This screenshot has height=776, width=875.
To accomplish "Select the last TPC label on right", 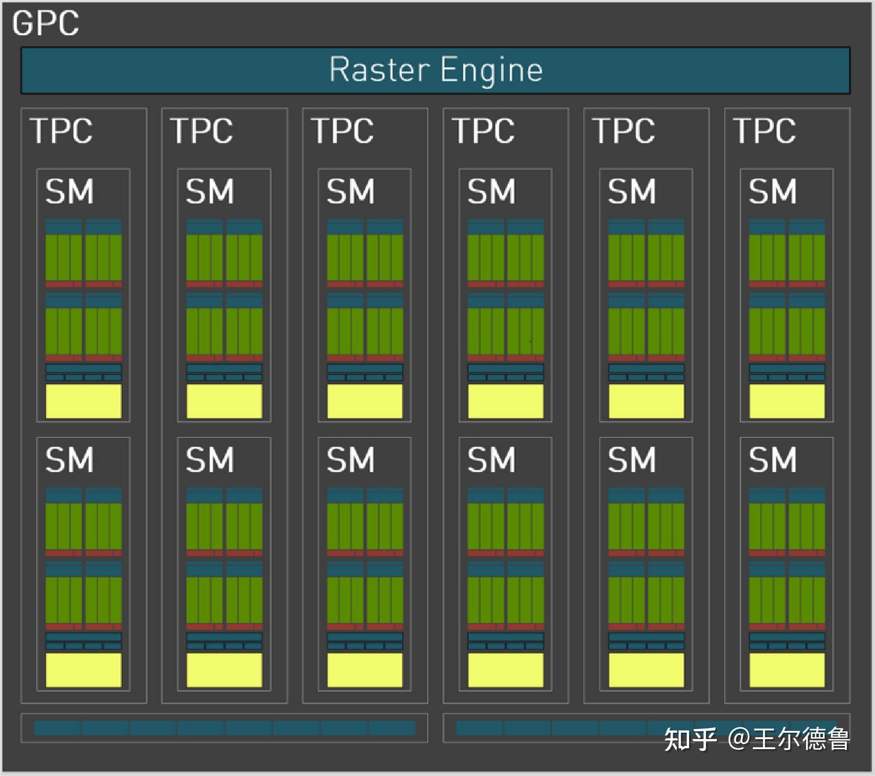I will 764,131.
